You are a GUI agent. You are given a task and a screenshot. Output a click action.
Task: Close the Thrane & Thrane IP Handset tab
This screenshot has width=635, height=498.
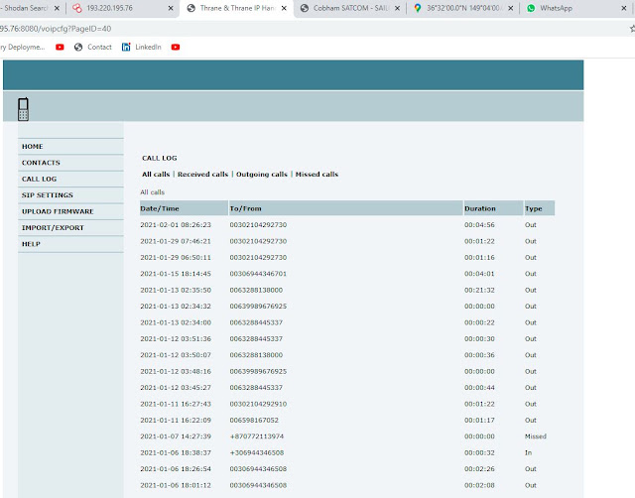(x=284, y=8)
